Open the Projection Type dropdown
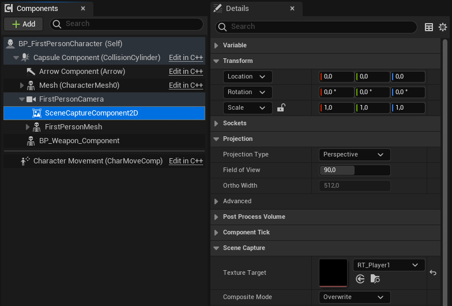 tap(354, 155)
